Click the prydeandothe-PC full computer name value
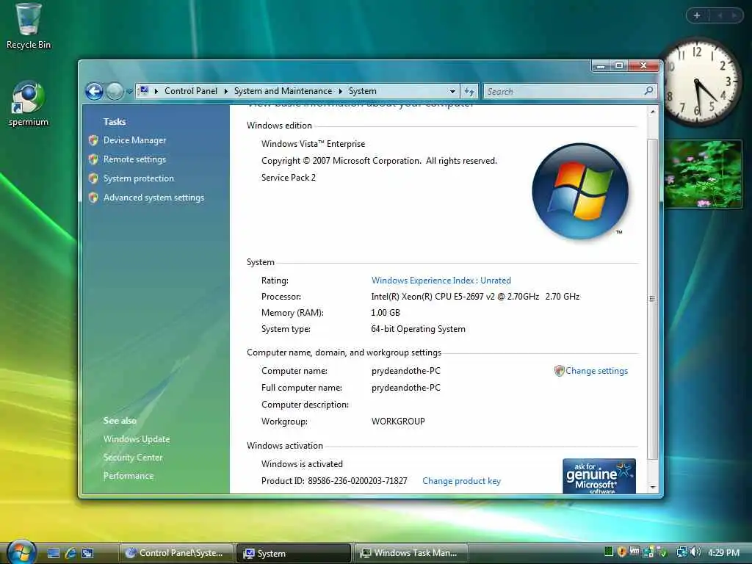The width and height of the screenshot is (752, 564). (x=405, y=388)
